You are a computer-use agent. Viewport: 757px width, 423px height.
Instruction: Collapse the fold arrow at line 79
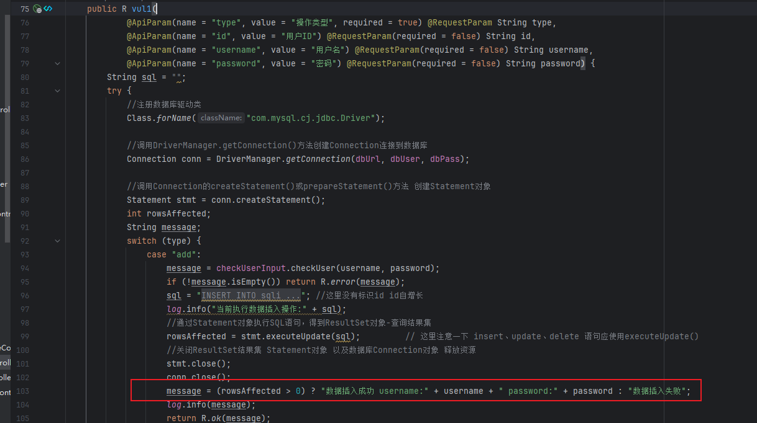[57, 63]
